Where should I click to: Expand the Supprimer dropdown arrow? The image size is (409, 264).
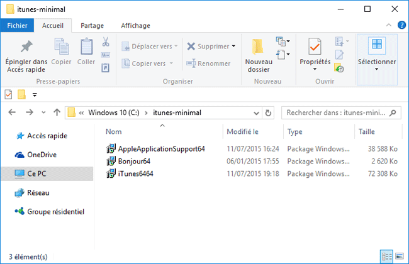233,46
